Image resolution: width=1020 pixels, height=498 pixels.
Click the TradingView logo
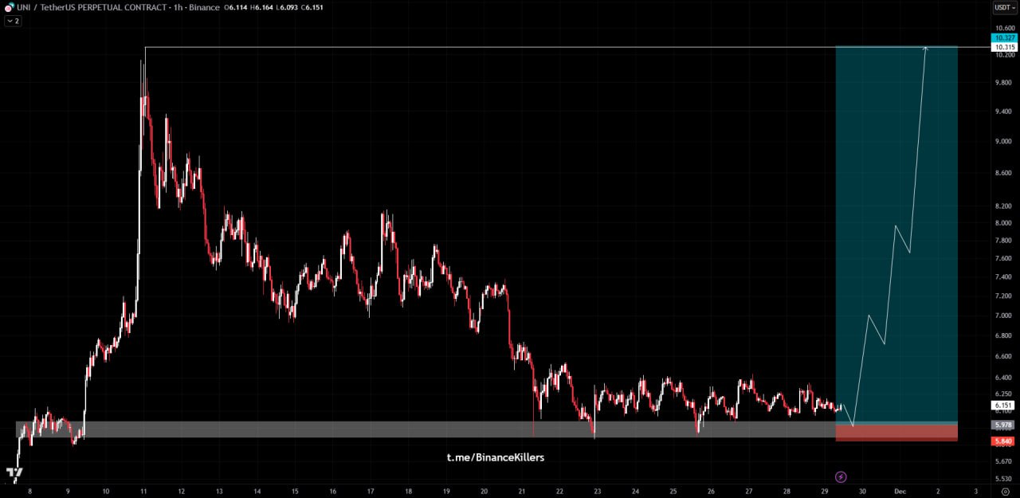(x=14, y=473)
